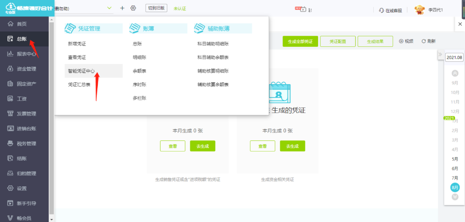Viewport: 465px width, 222px height.
Task: Select 6月 in the month timeline
Action: pyautogui.click(x=455, y=168)
